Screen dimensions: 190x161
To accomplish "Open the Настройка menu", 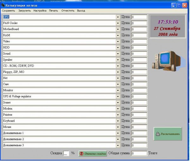I will [40, 11].
